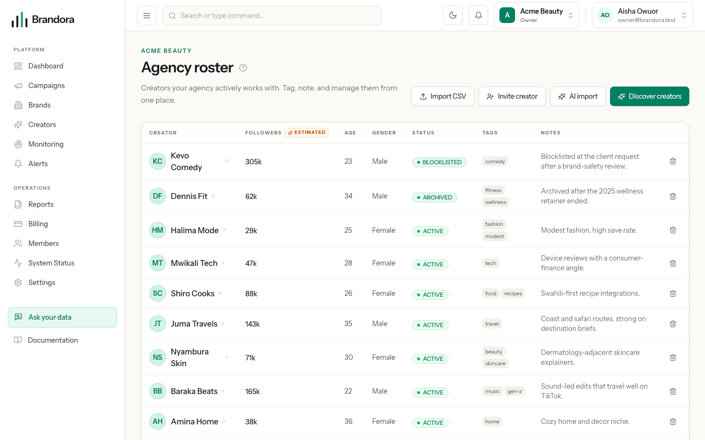Open the Acme Beauty workspace switcher

click(x=537, y=16)
